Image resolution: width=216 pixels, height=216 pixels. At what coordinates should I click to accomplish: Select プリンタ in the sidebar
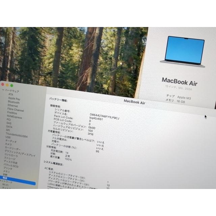click(x=8, y=168)
